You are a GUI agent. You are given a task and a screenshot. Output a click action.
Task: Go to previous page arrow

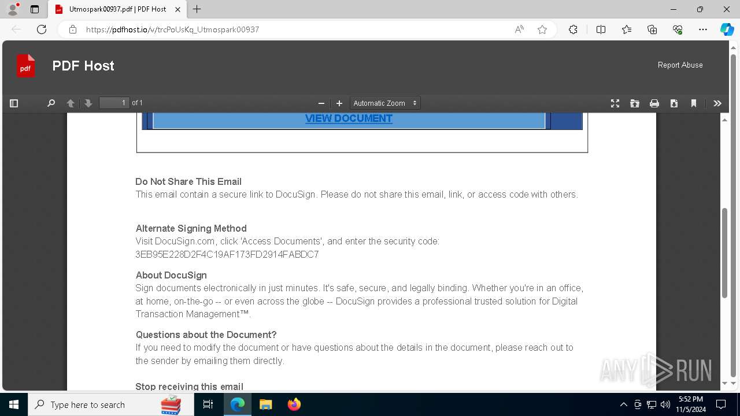point(71,103)
